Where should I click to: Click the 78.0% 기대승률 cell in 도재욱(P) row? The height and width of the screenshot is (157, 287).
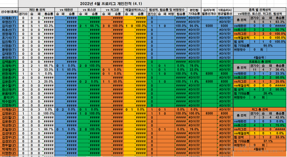194,66
